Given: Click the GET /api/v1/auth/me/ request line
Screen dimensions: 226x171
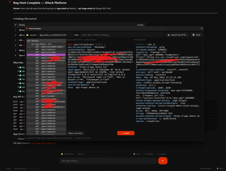Looking at the screenshot, I should tap(87, 45).
